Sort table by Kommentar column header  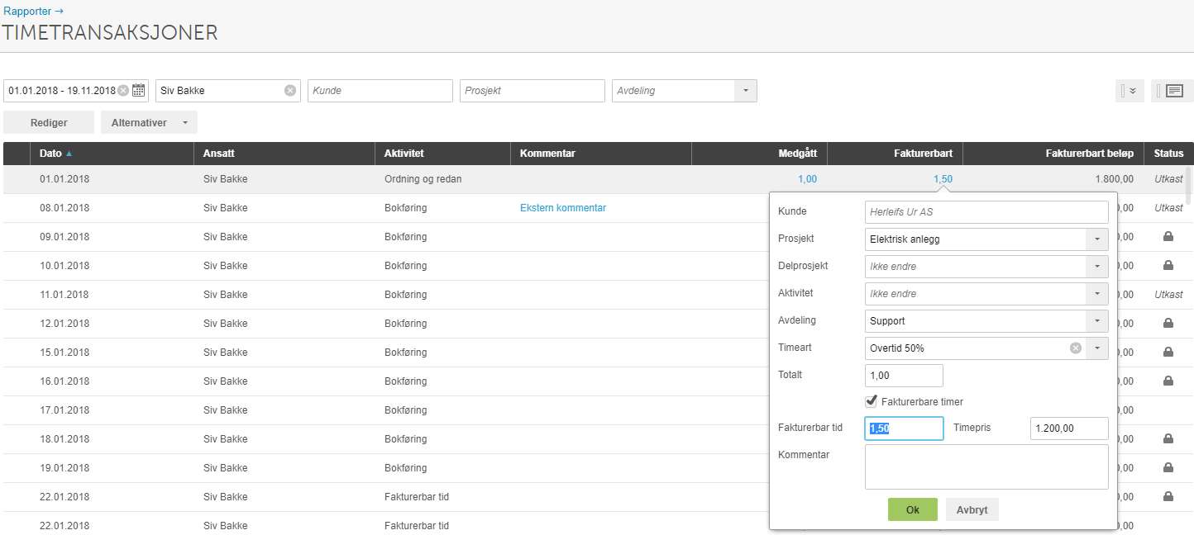[601, 154]
